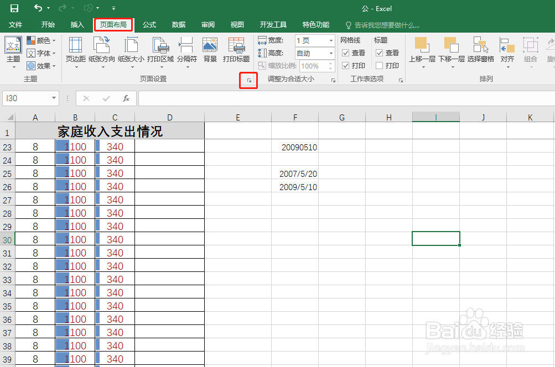Click the 340 cell in row 35

[115, 306]
